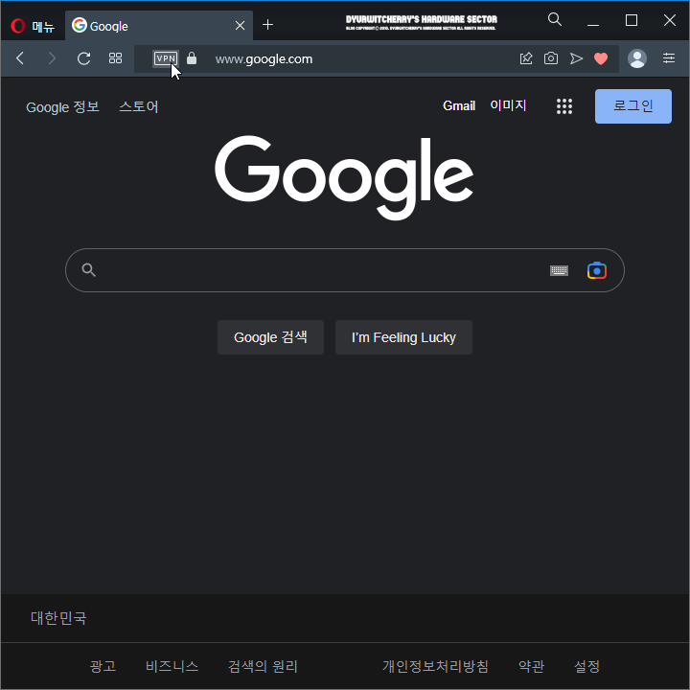This screenshot has width=690, height=690.
Task: Open Gmail link
Action: coord(458,106)
